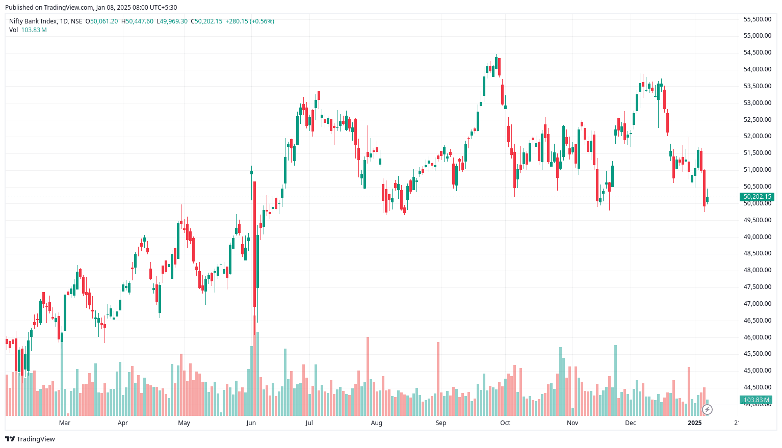Click the 52,500.00 price axis label

758,120
